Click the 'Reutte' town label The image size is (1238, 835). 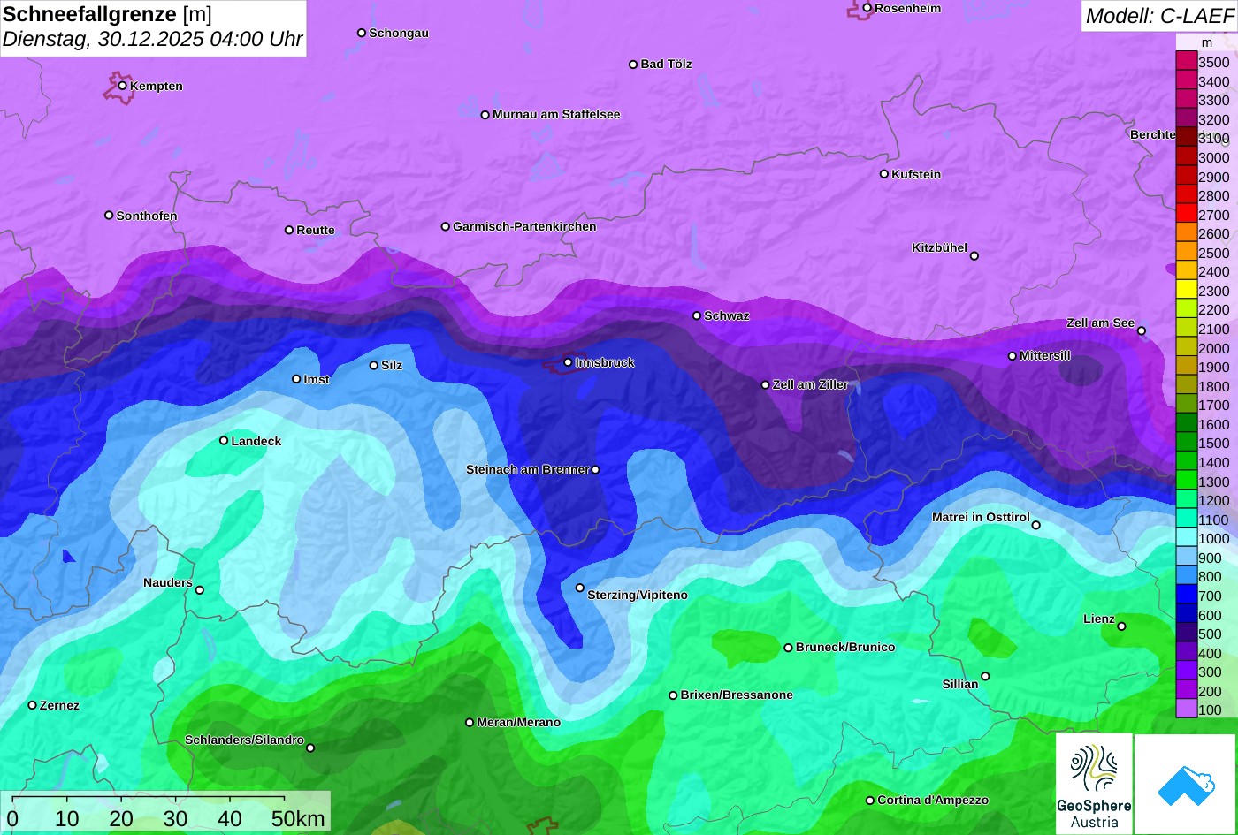click(316, 230)
